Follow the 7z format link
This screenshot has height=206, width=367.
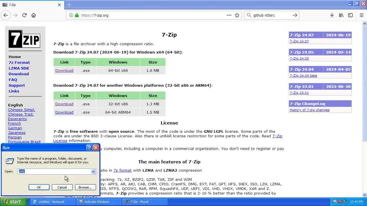pos(122,170)
